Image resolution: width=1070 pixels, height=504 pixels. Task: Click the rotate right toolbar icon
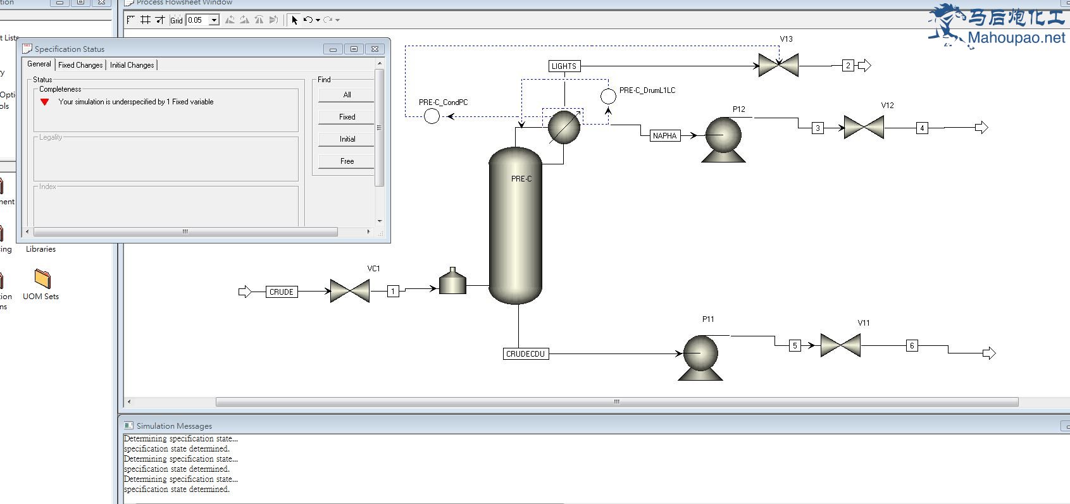[x=244, y=20]
